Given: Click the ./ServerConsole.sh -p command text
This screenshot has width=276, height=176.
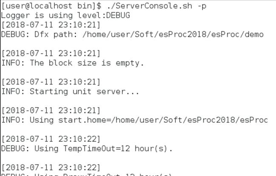Looking at the screenshot, I should tap(157, 6).
